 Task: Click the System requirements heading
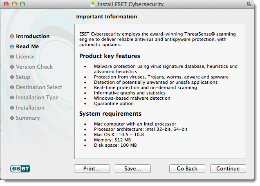coord(110,114)
